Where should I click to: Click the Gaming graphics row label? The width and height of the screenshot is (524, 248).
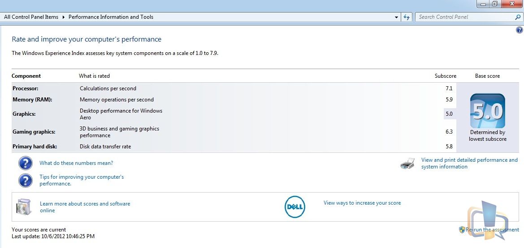34,132
